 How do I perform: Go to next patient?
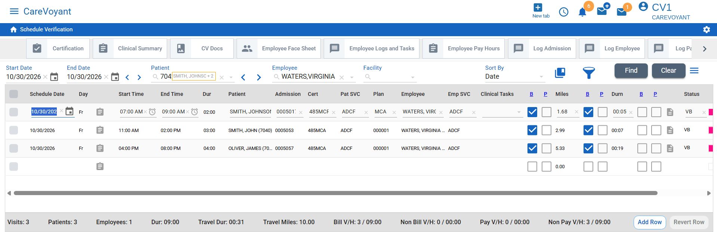[259, 77]
